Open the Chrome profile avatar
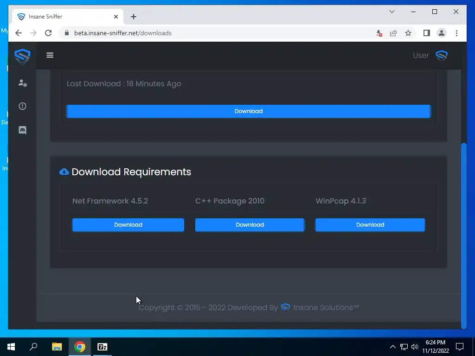This screenshot has height=356, width=475. pyautogui.click(x=442, y=33)
